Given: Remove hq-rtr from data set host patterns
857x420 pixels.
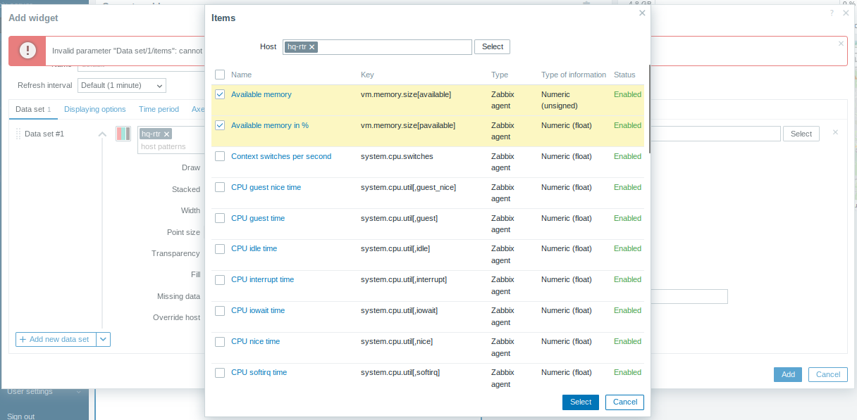Looking at the screenshot, I should (x=167, y=134).
